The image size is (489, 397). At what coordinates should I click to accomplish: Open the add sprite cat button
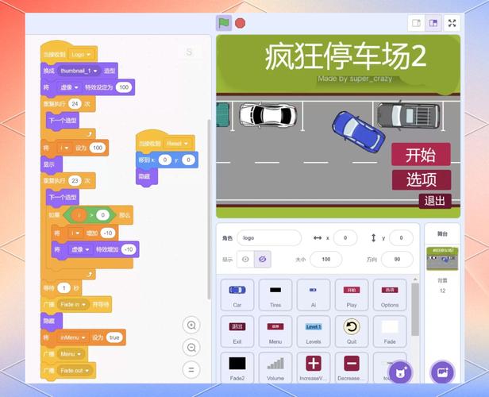[400, 372]
